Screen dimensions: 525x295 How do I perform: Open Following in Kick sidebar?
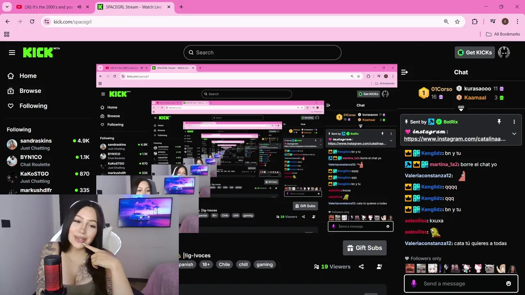(33, 106)
